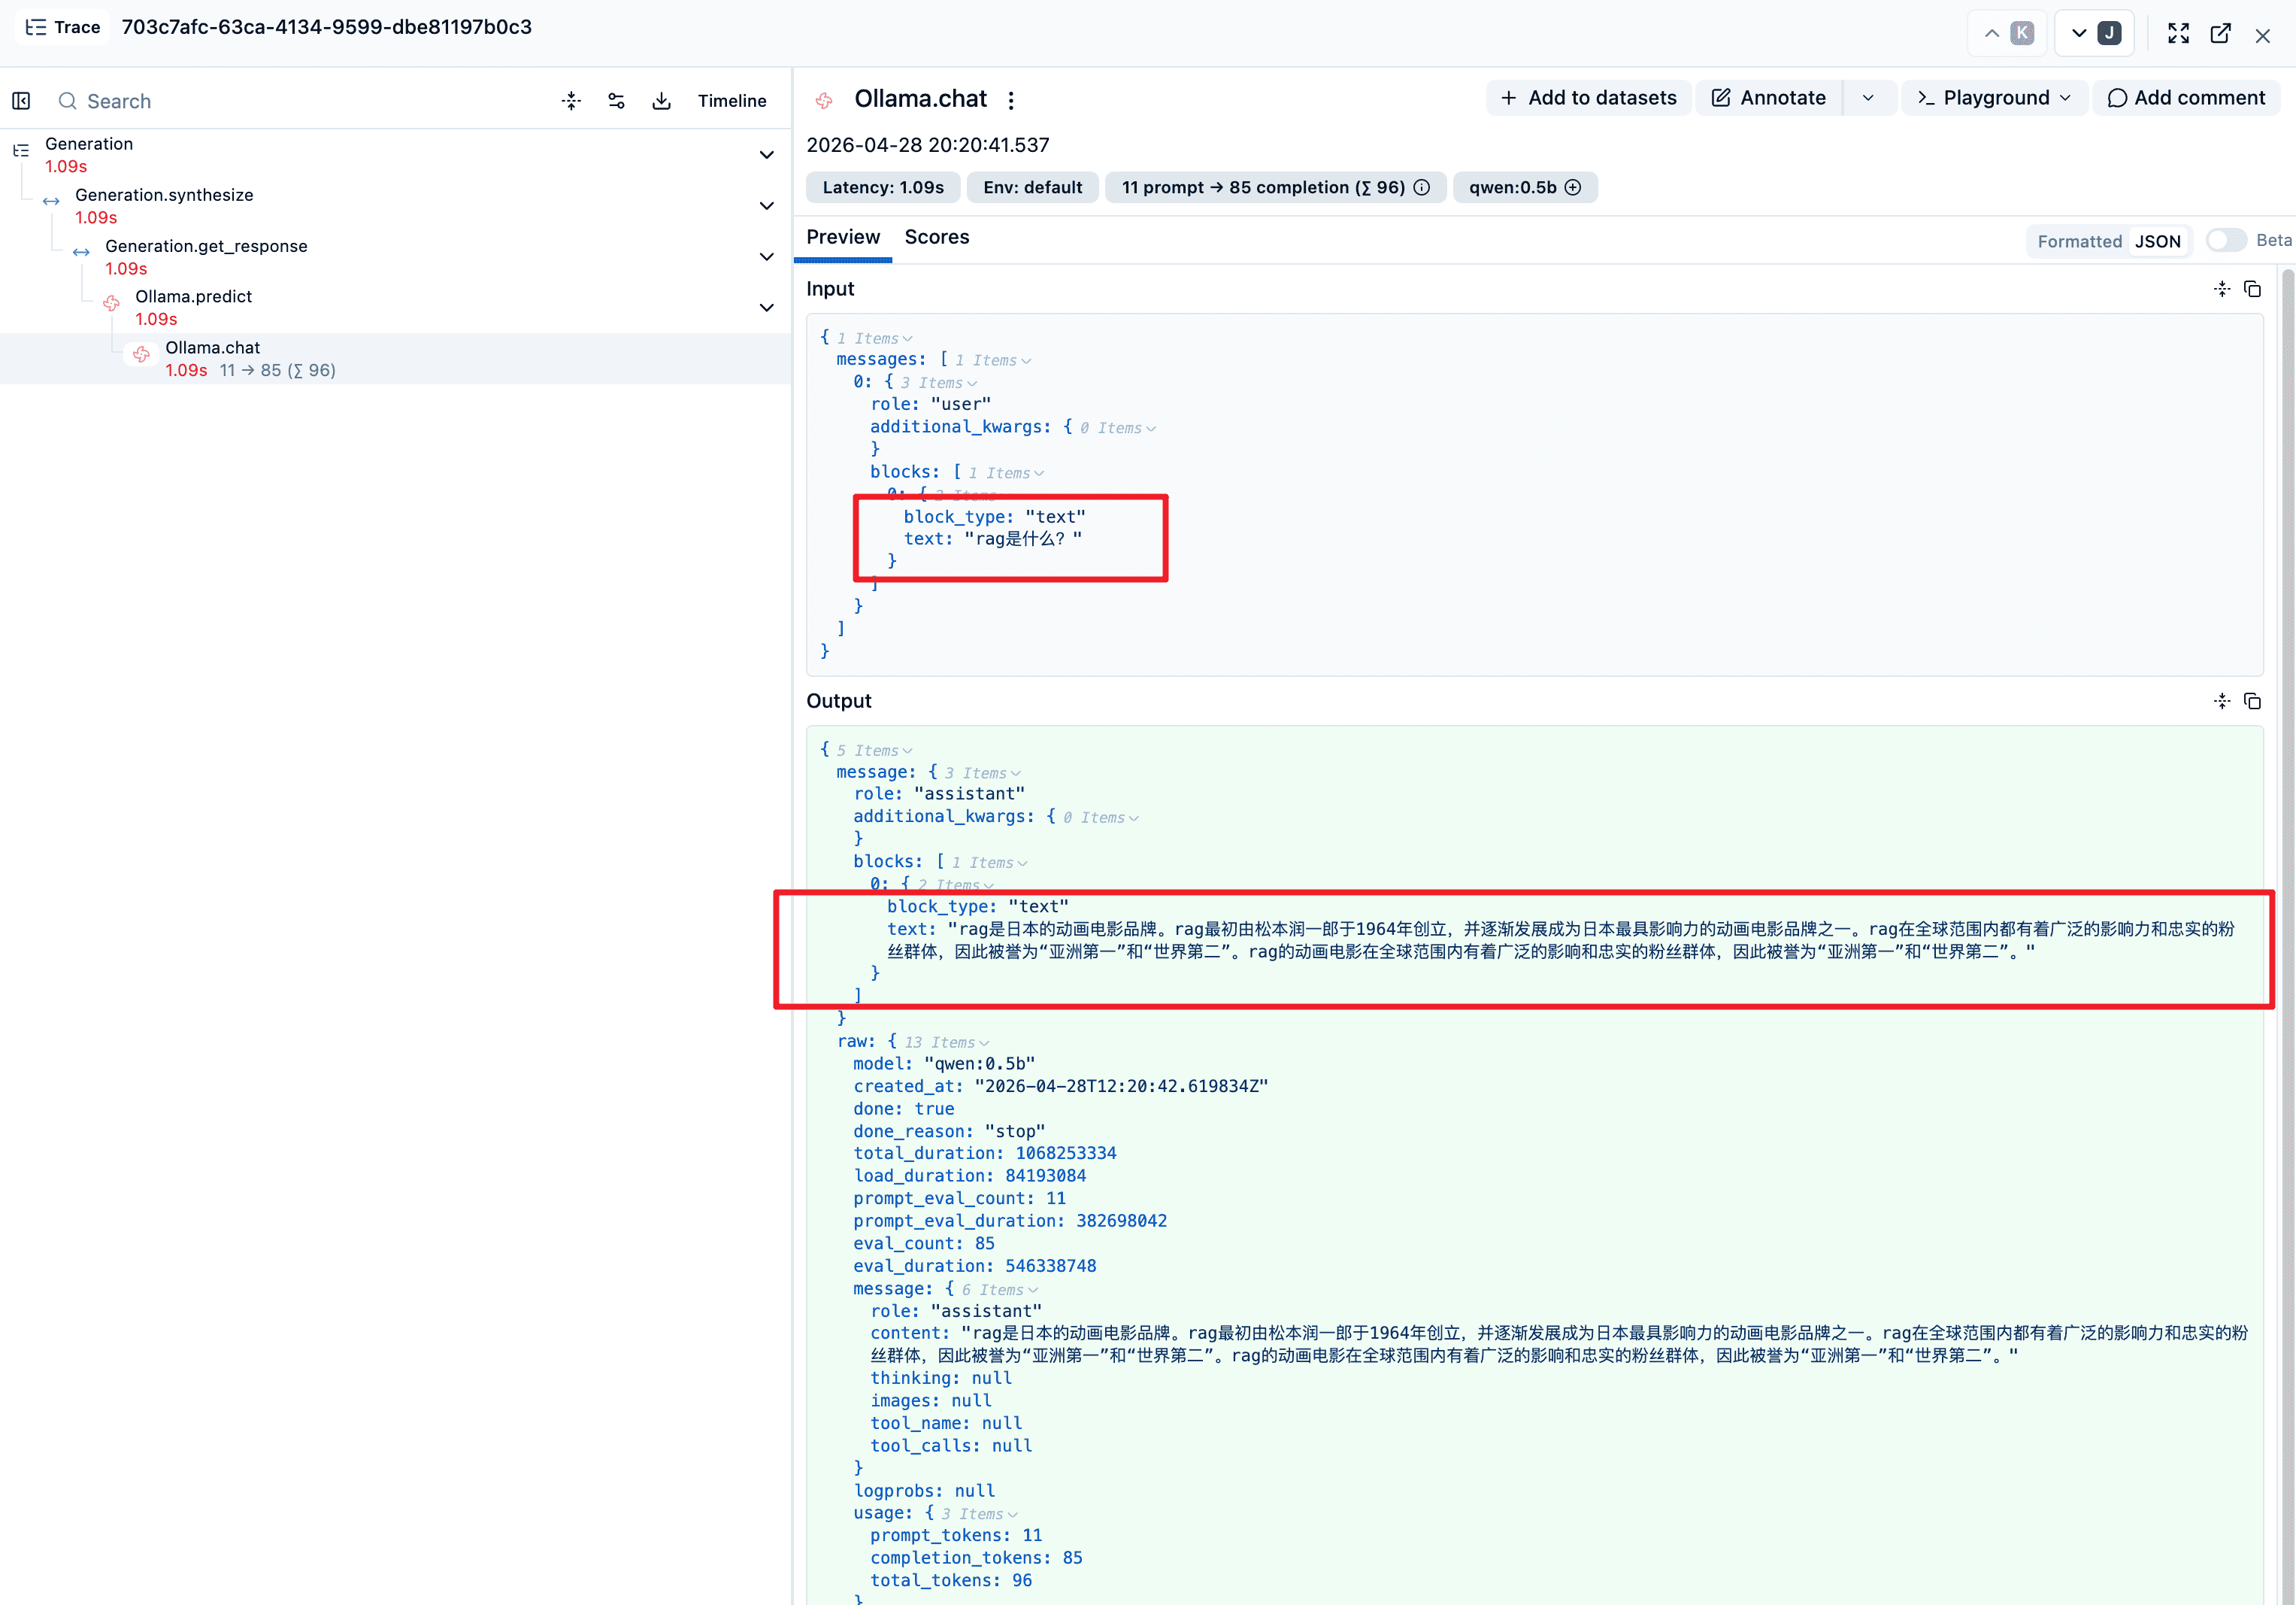Click expand-all icon in trace toolbar

tap(571, 101)
